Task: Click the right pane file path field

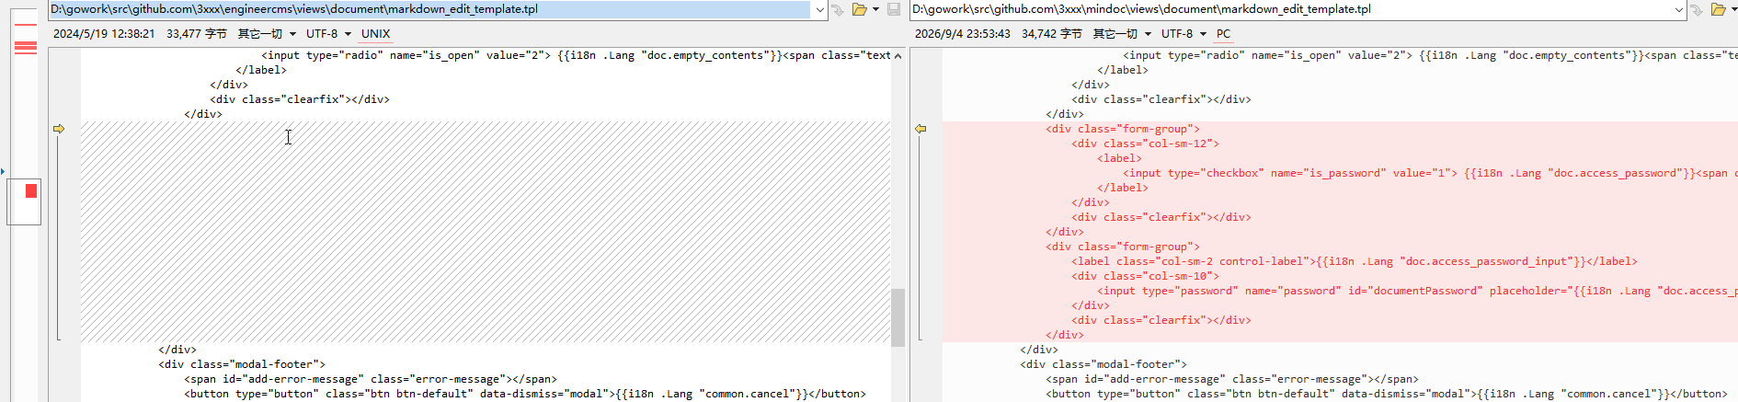Action: (1292, 9)
